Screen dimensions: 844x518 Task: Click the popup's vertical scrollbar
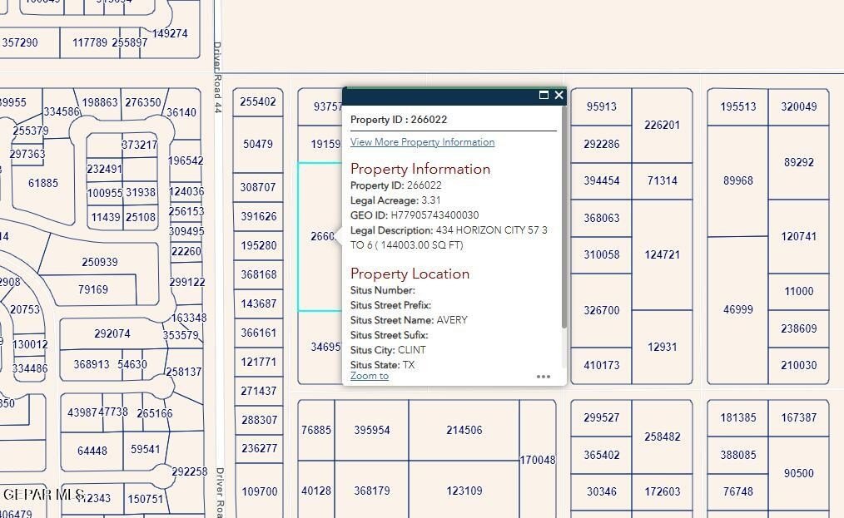click(x=564, y=217)
